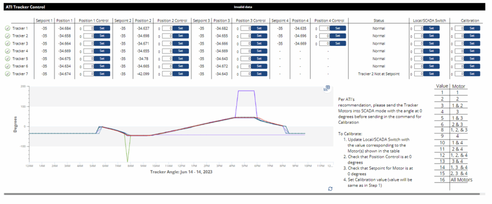Click the Tracker 6 green status check icon
Screen dimensions: 492x204
[7, 66]
